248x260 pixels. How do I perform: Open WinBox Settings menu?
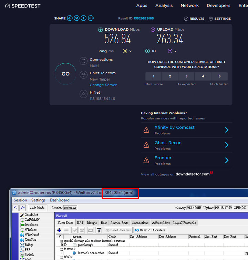point(38,200)
